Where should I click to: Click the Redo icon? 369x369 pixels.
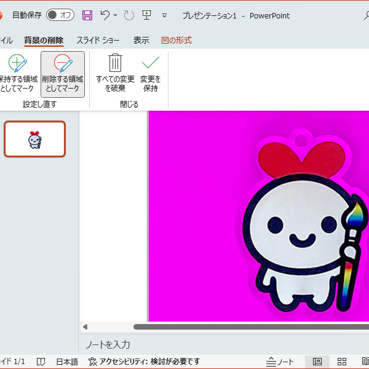129,15
